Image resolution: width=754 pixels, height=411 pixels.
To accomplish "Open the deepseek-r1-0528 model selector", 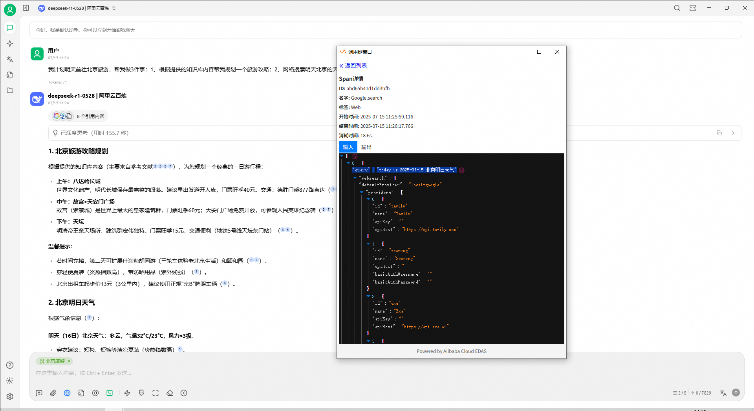I will (x=77, y=8).
